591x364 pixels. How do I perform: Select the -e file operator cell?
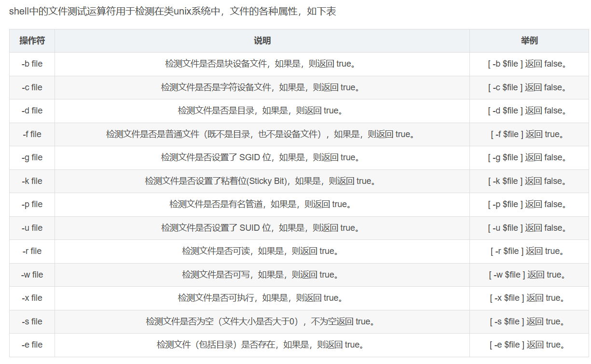coord(32,345)
